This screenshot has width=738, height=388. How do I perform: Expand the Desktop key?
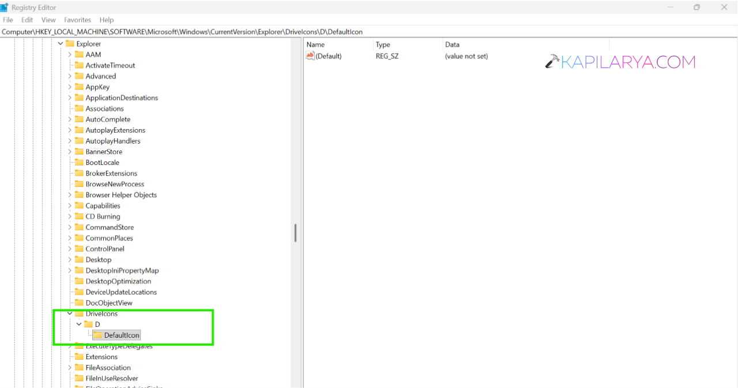click(x=70, y=260)
